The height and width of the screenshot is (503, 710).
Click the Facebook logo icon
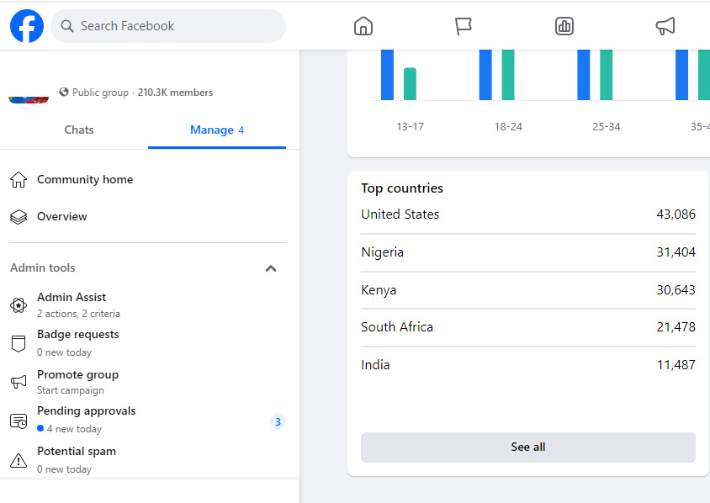27,26
